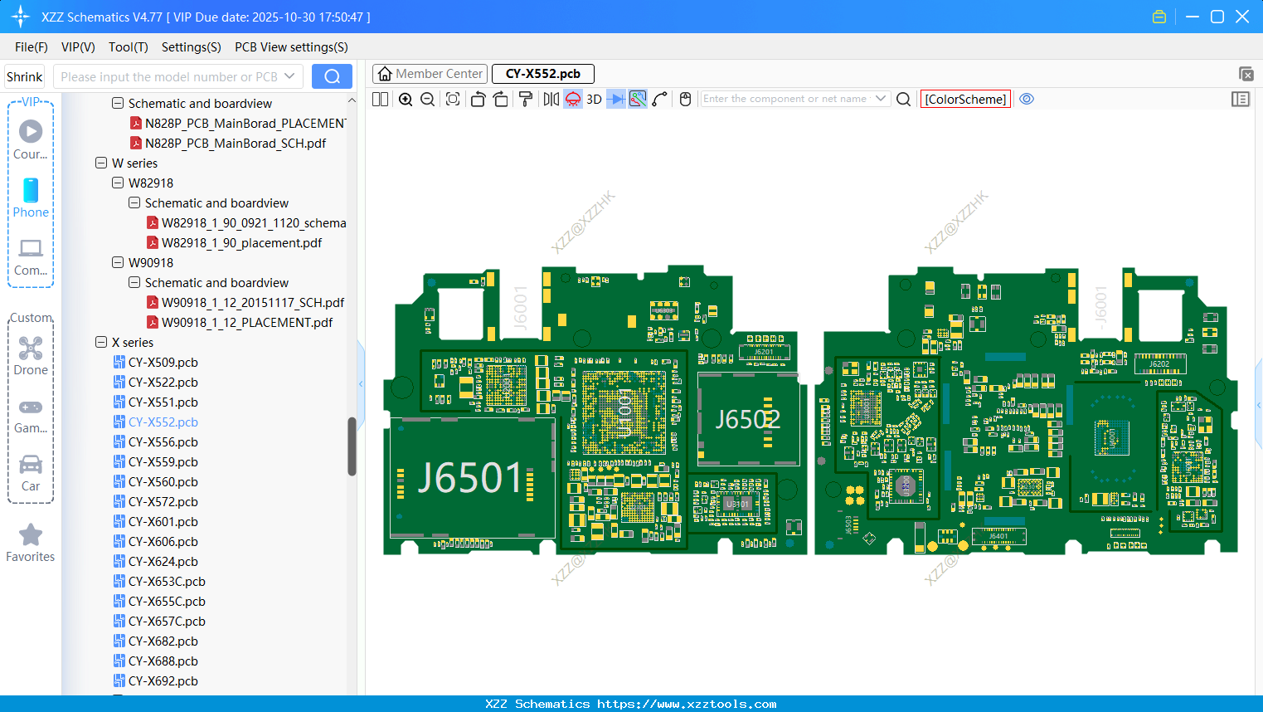
Task: Switch to the CY-X552.pcb tab
Action: click(542, 74)
